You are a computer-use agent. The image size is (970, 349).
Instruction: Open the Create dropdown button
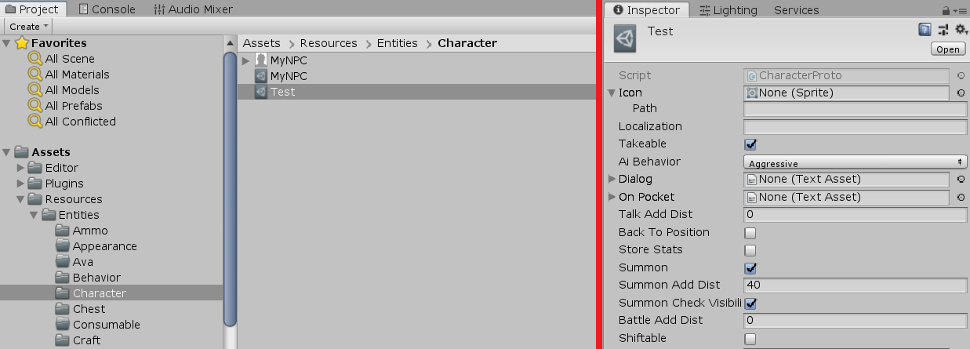(28, 27)
